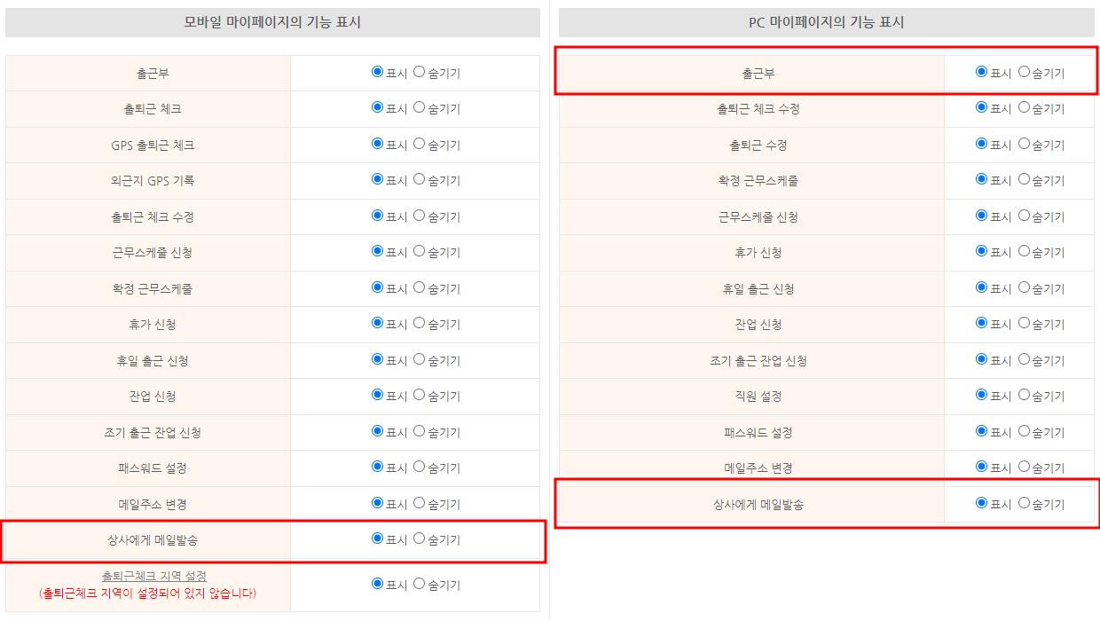The width and height of the screenshot is (1100, 621).
Task: Click the 모바일 마이페이지의 기능 표시 header
Action: click(x=272, y=22)
